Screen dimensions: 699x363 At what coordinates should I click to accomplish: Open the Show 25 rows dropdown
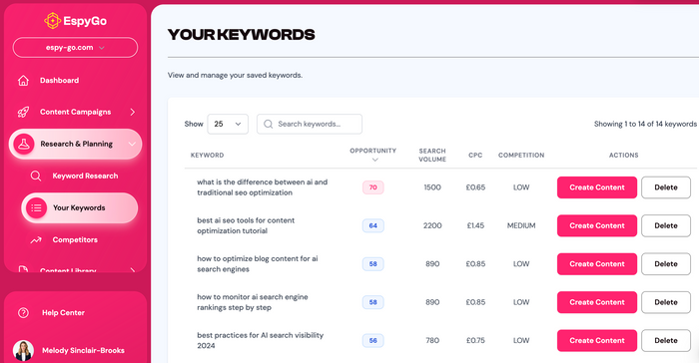tap(228, 124)
